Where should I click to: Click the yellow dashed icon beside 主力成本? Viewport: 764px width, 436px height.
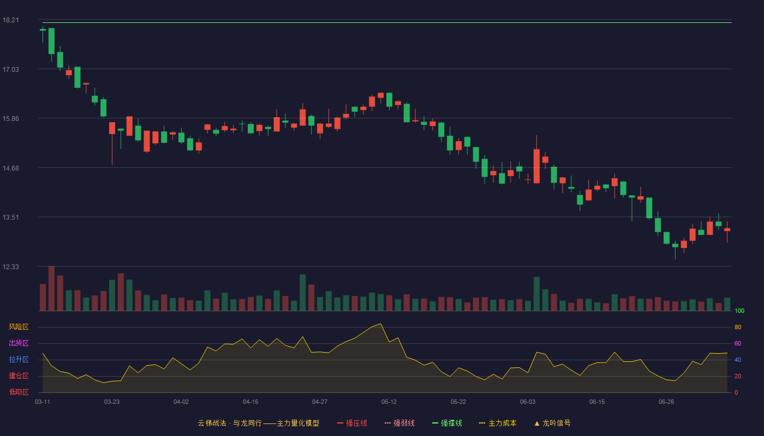click(x=482, y=423)
